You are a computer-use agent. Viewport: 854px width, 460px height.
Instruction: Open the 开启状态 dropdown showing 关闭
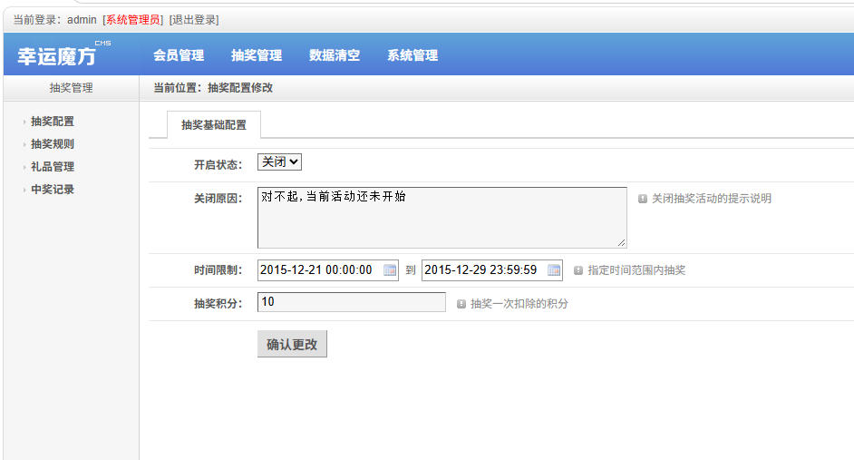click(x=279, y=161)
